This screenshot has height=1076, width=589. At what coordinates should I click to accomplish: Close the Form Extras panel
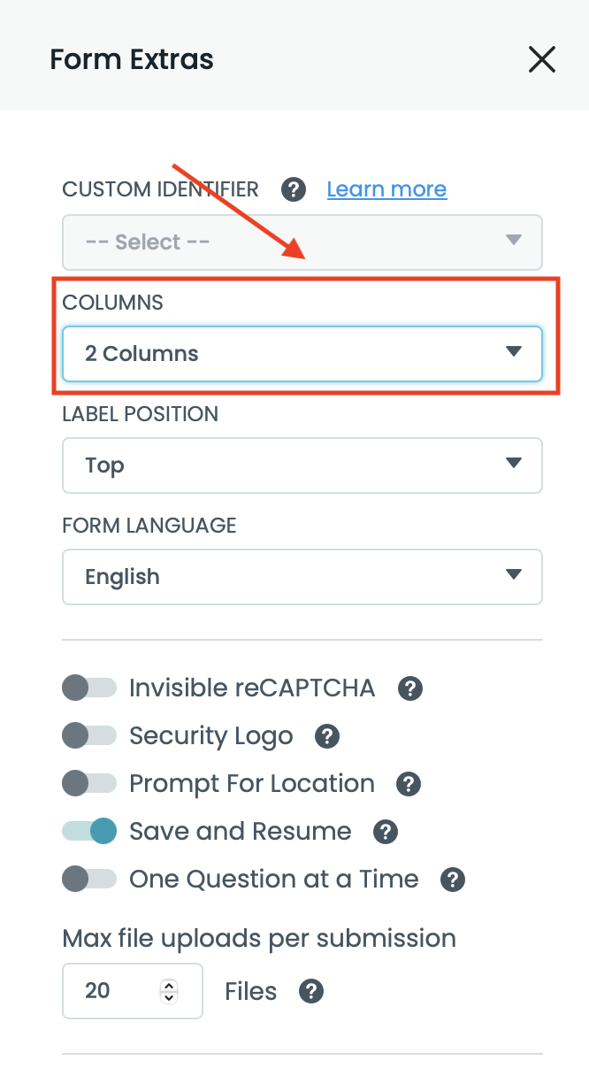tap(541, 59)
